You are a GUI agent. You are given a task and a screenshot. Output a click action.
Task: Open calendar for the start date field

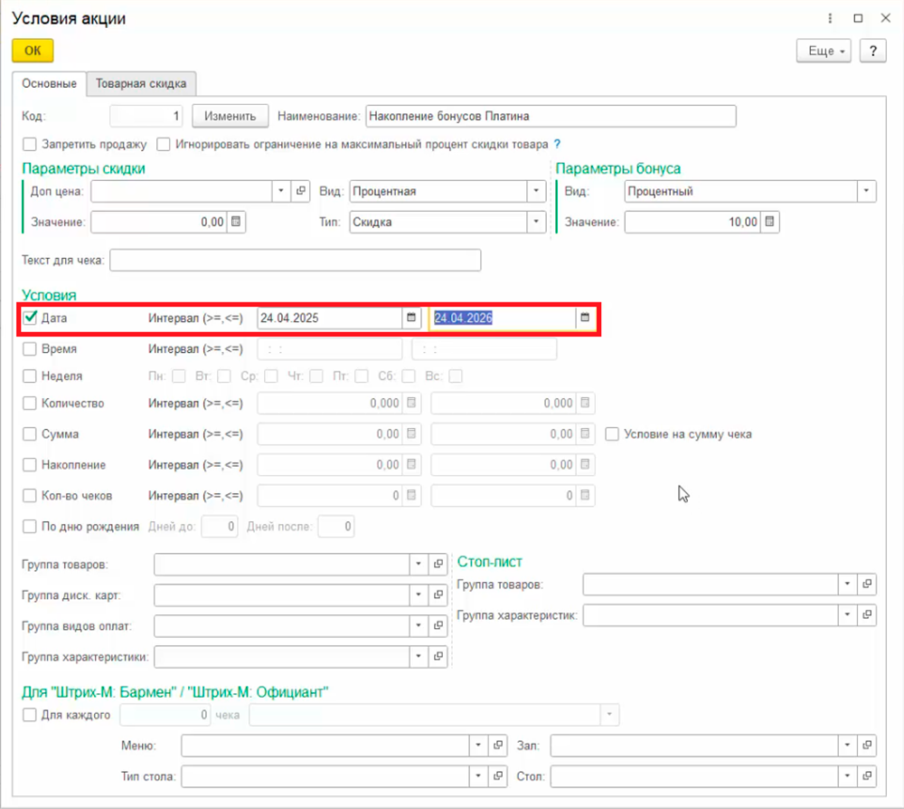411,318
